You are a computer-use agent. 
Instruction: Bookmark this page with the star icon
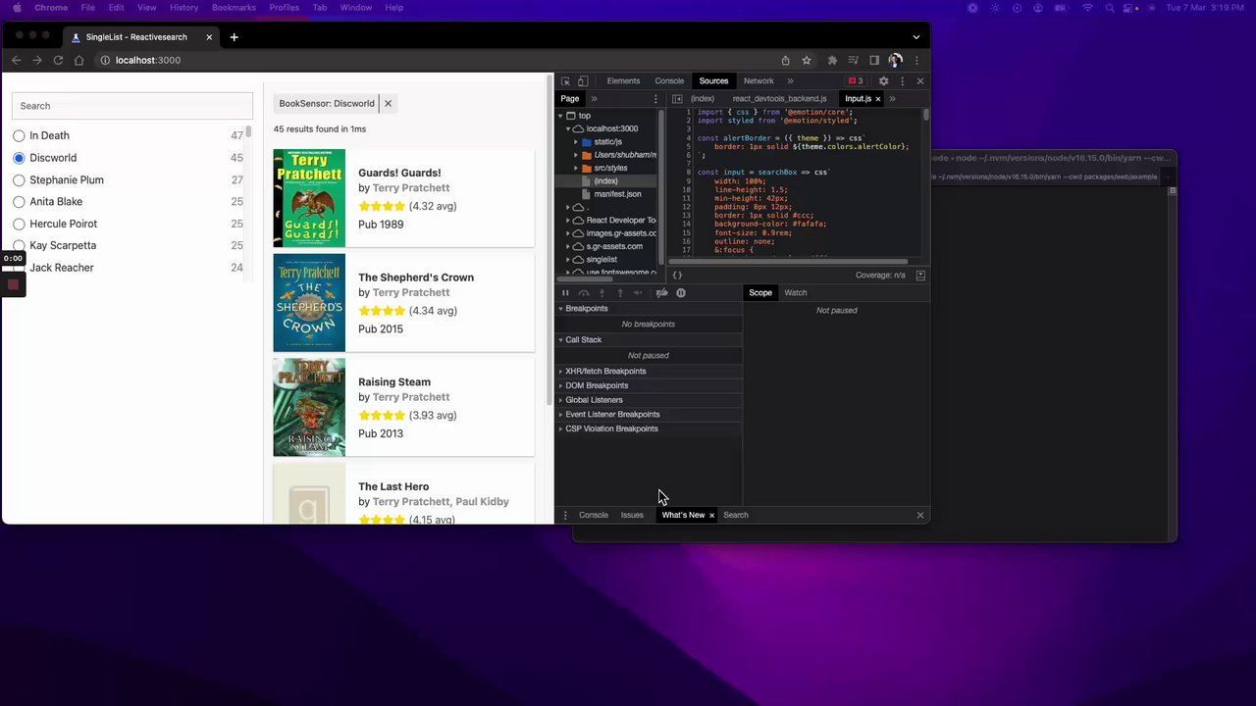tap(807, 61)
